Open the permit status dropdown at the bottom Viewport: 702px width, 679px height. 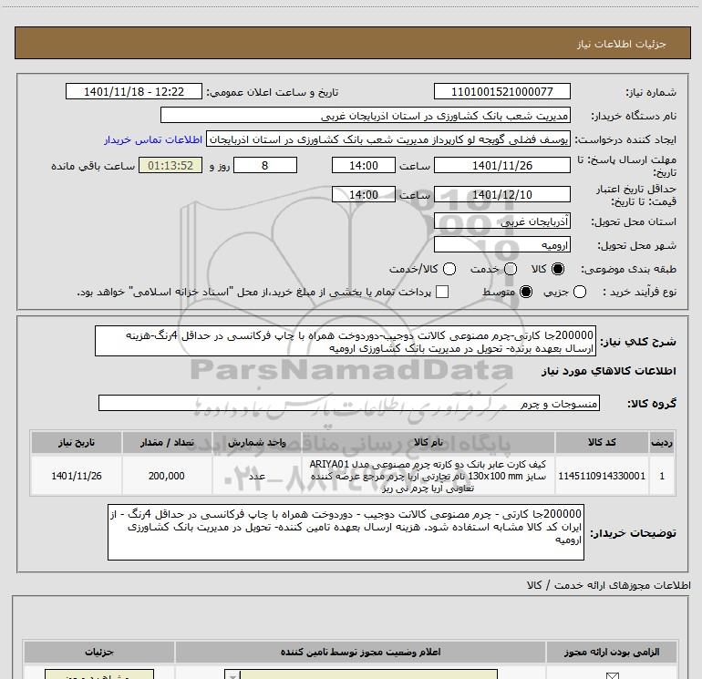tap(361, 674)
